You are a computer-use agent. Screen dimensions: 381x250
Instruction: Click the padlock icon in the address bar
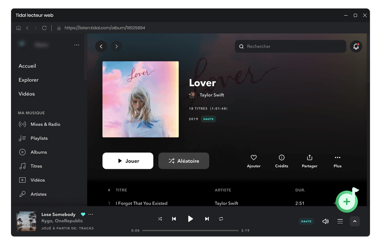(x=59, y=28)
